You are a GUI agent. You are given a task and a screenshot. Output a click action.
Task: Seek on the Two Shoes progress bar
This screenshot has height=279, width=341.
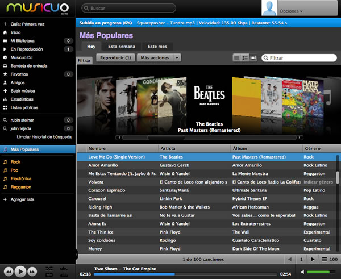point(185,274)
